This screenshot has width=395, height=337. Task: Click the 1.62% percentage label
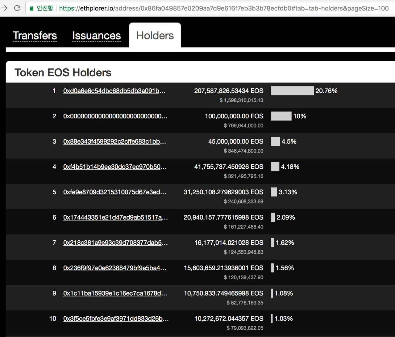tap(285, 243)
